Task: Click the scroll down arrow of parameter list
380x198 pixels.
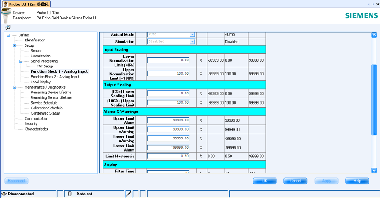Action: coord(374,170)
